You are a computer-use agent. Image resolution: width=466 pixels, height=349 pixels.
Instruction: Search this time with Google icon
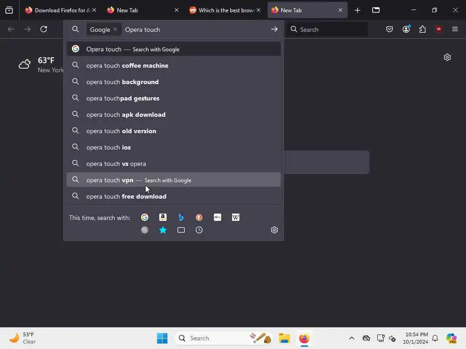coord(145,218)
